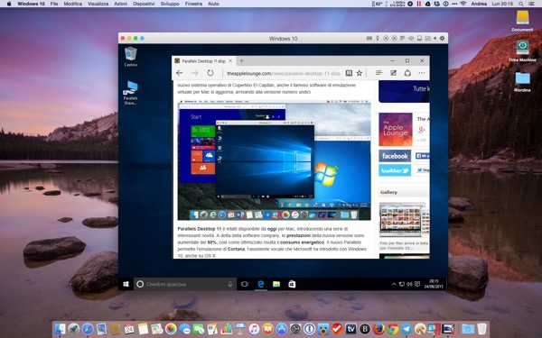Expand Parallels status bar arrow
Screen dimensions: 542x338
[x=435, y=38]
